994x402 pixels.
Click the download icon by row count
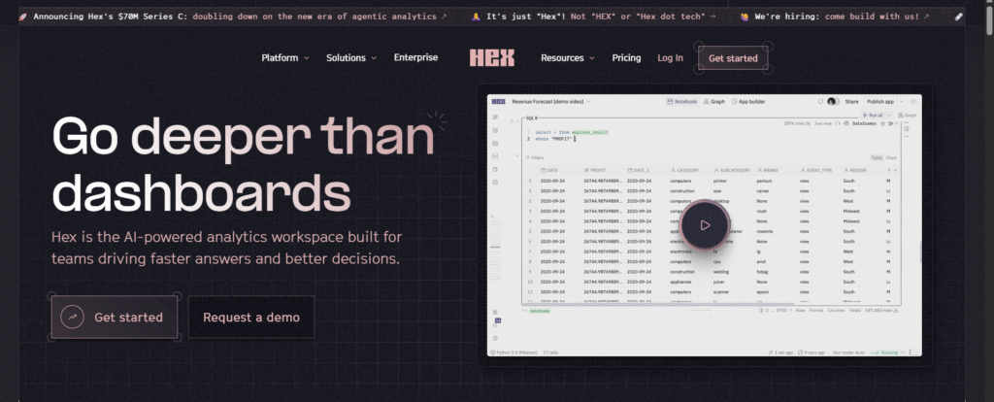click(x=895, y=311)
